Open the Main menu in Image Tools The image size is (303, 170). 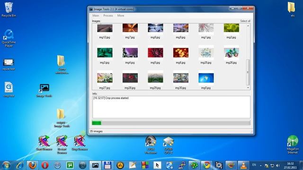[x=96, y=16]
